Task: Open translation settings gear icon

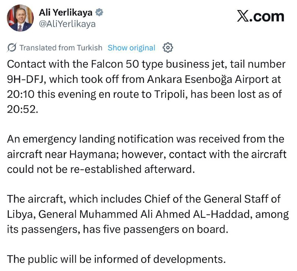Action: tap(168, 48)
